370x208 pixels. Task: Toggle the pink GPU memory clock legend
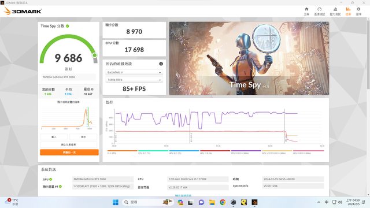tap(308, 151)
